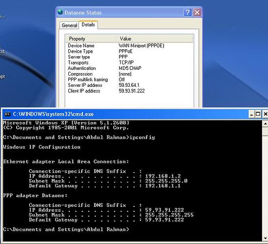
Task: Open the cmd.exe system menu icon
Action: (x=7, y=114)
